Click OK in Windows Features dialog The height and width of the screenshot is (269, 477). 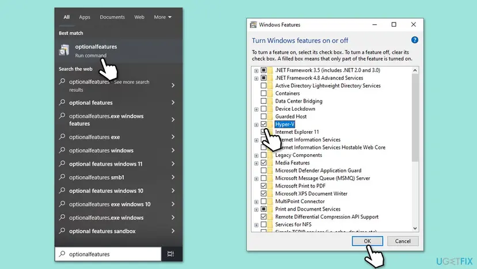coord(367,241)
